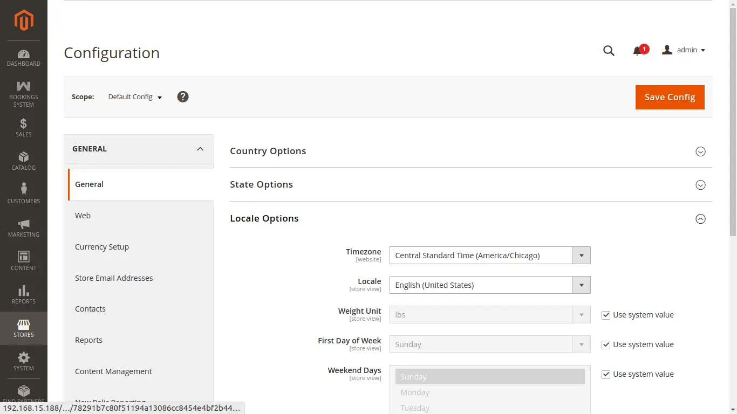
Task: Click the scope help question mark icon
Action: coord(183,97)
